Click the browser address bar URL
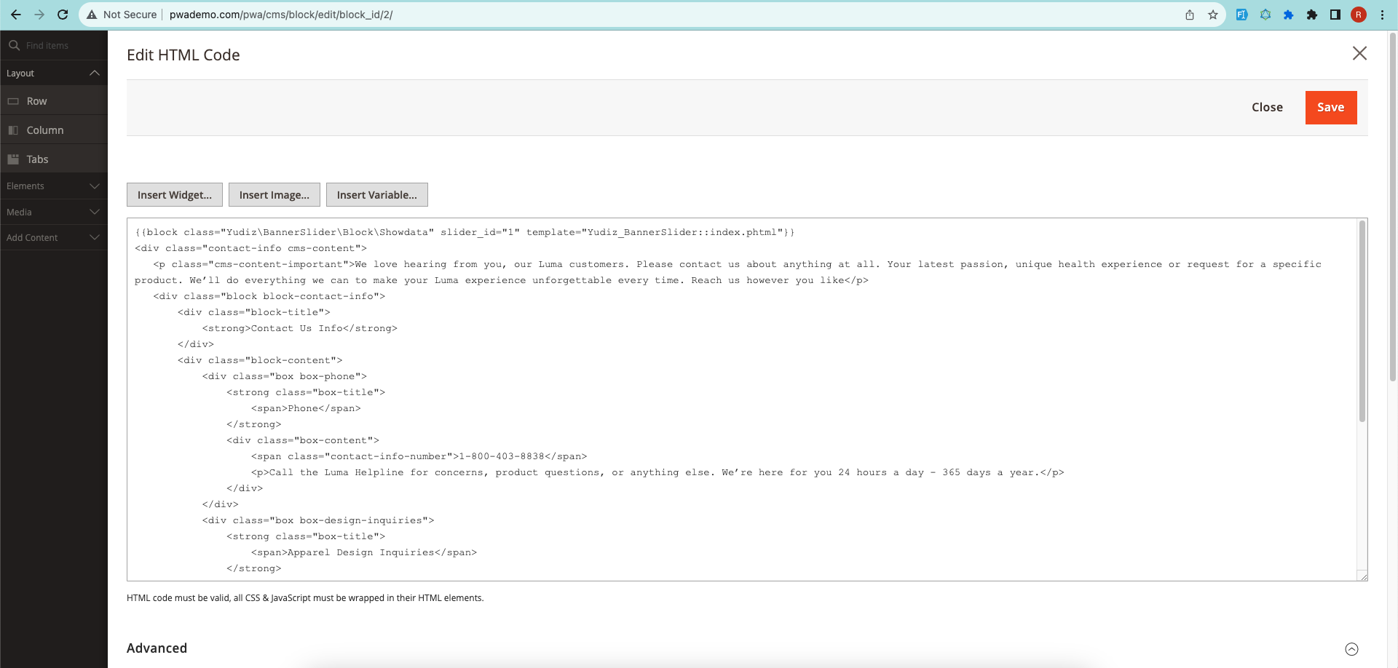Viewport: 1398px width, 668px height. (x=281, y=15)
